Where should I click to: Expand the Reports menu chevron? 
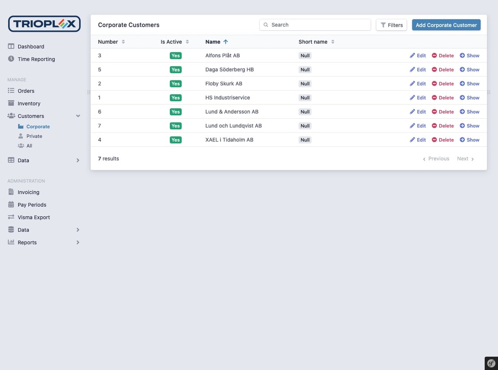(78, 243)
